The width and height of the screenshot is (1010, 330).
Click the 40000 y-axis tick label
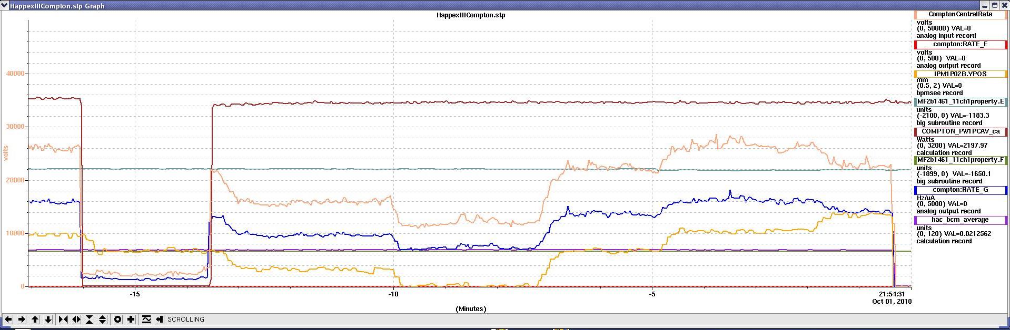pos(15,74)
